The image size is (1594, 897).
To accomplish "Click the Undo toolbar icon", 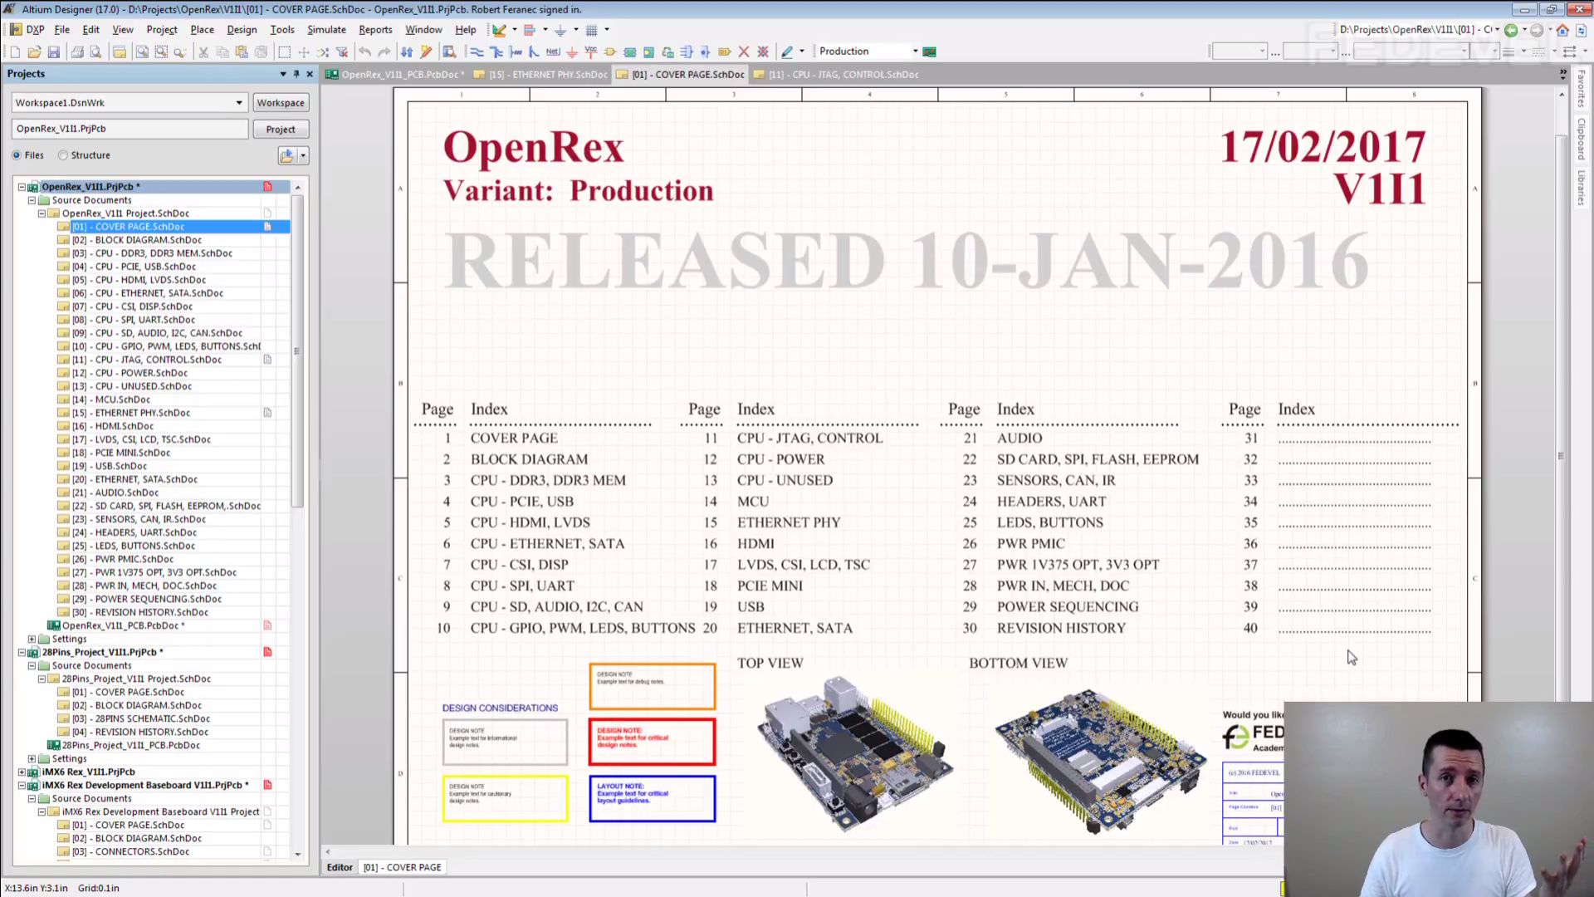I will click(x=364, y=51).
